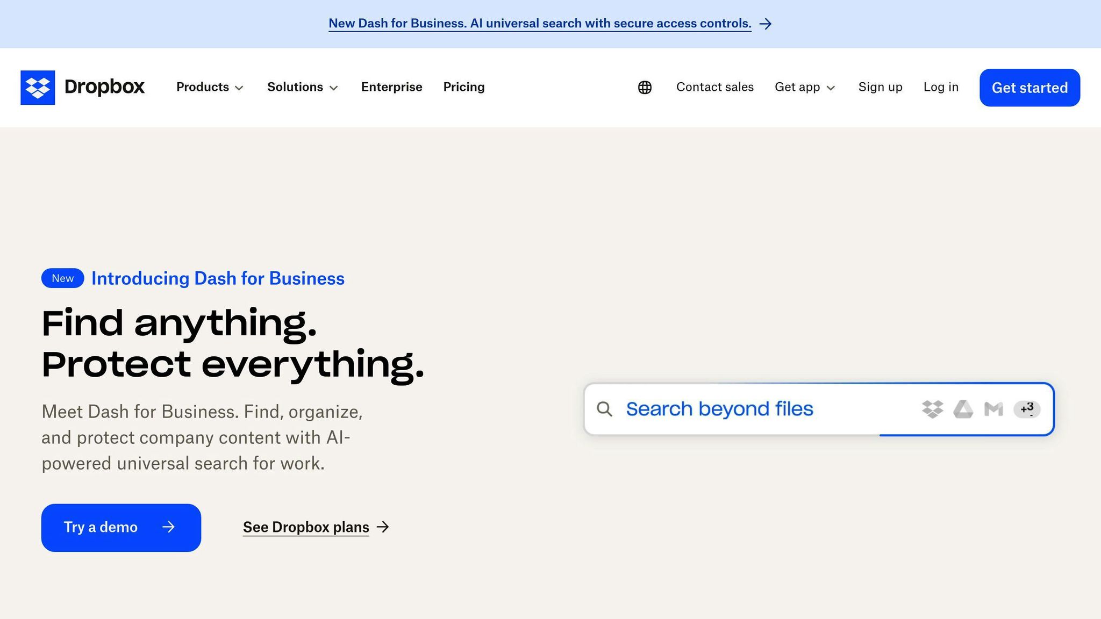Click the Dropbox logo icon
Image resolution: width=1101 pixels, height=619 pixels.
tap(38, 87)
